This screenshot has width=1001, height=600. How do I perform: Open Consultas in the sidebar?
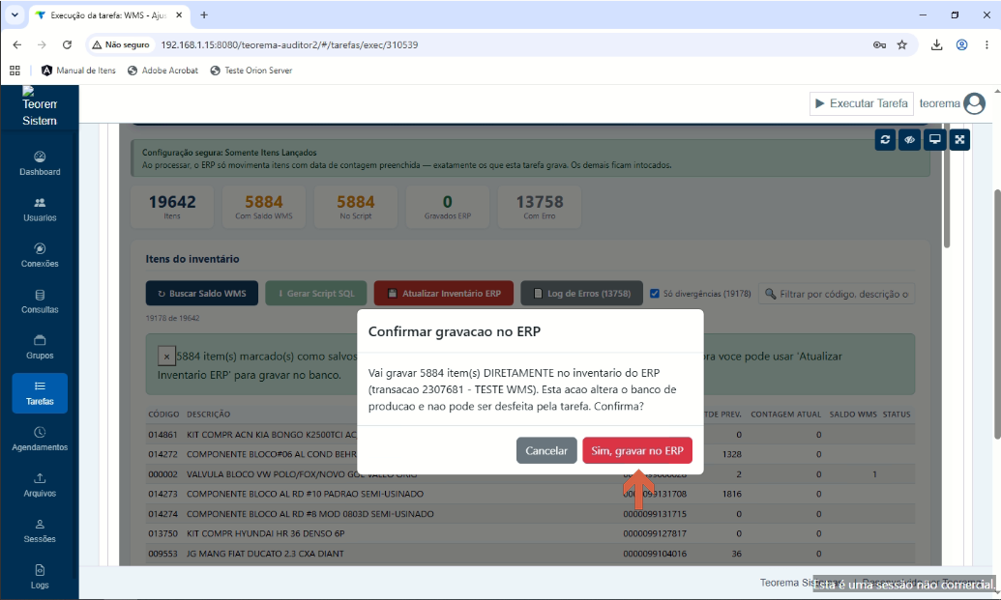click(40, 300)
